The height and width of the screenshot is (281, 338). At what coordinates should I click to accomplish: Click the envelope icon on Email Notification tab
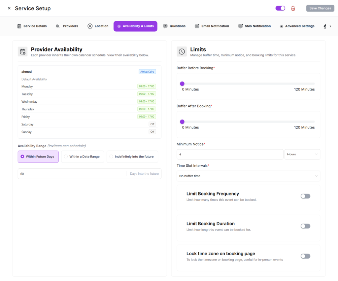197,26
